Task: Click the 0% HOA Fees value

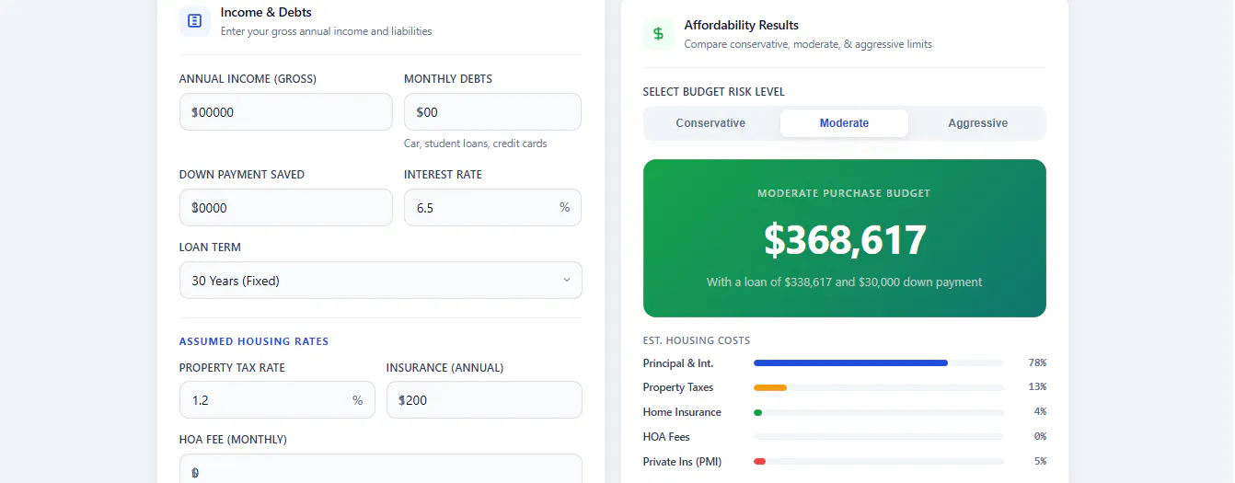Action: 1040,437
